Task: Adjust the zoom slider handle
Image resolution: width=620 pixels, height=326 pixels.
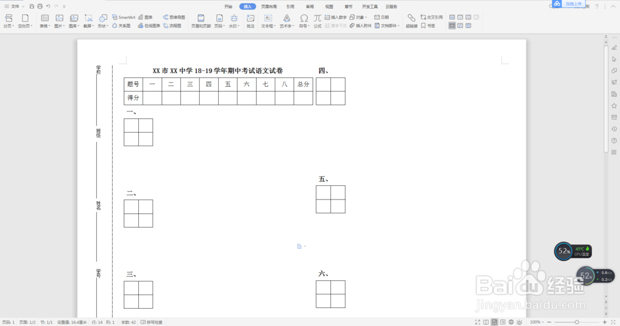Action: coord(577,322)
